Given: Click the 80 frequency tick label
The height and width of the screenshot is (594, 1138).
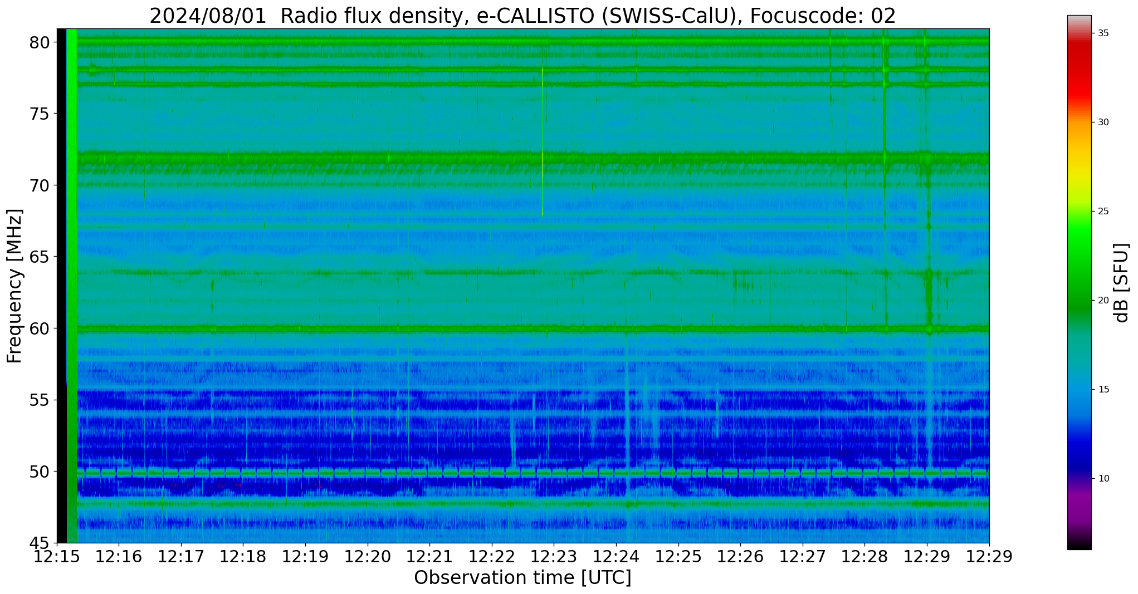Looking at the screenshot, I should (41, 42).
